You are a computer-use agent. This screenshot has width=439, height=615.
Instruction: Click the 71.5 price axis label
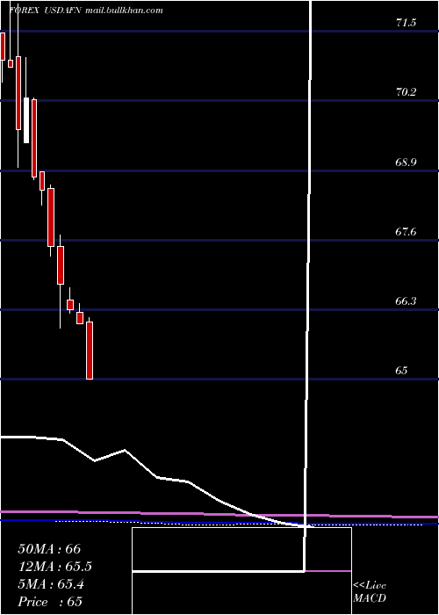(406, 23)
